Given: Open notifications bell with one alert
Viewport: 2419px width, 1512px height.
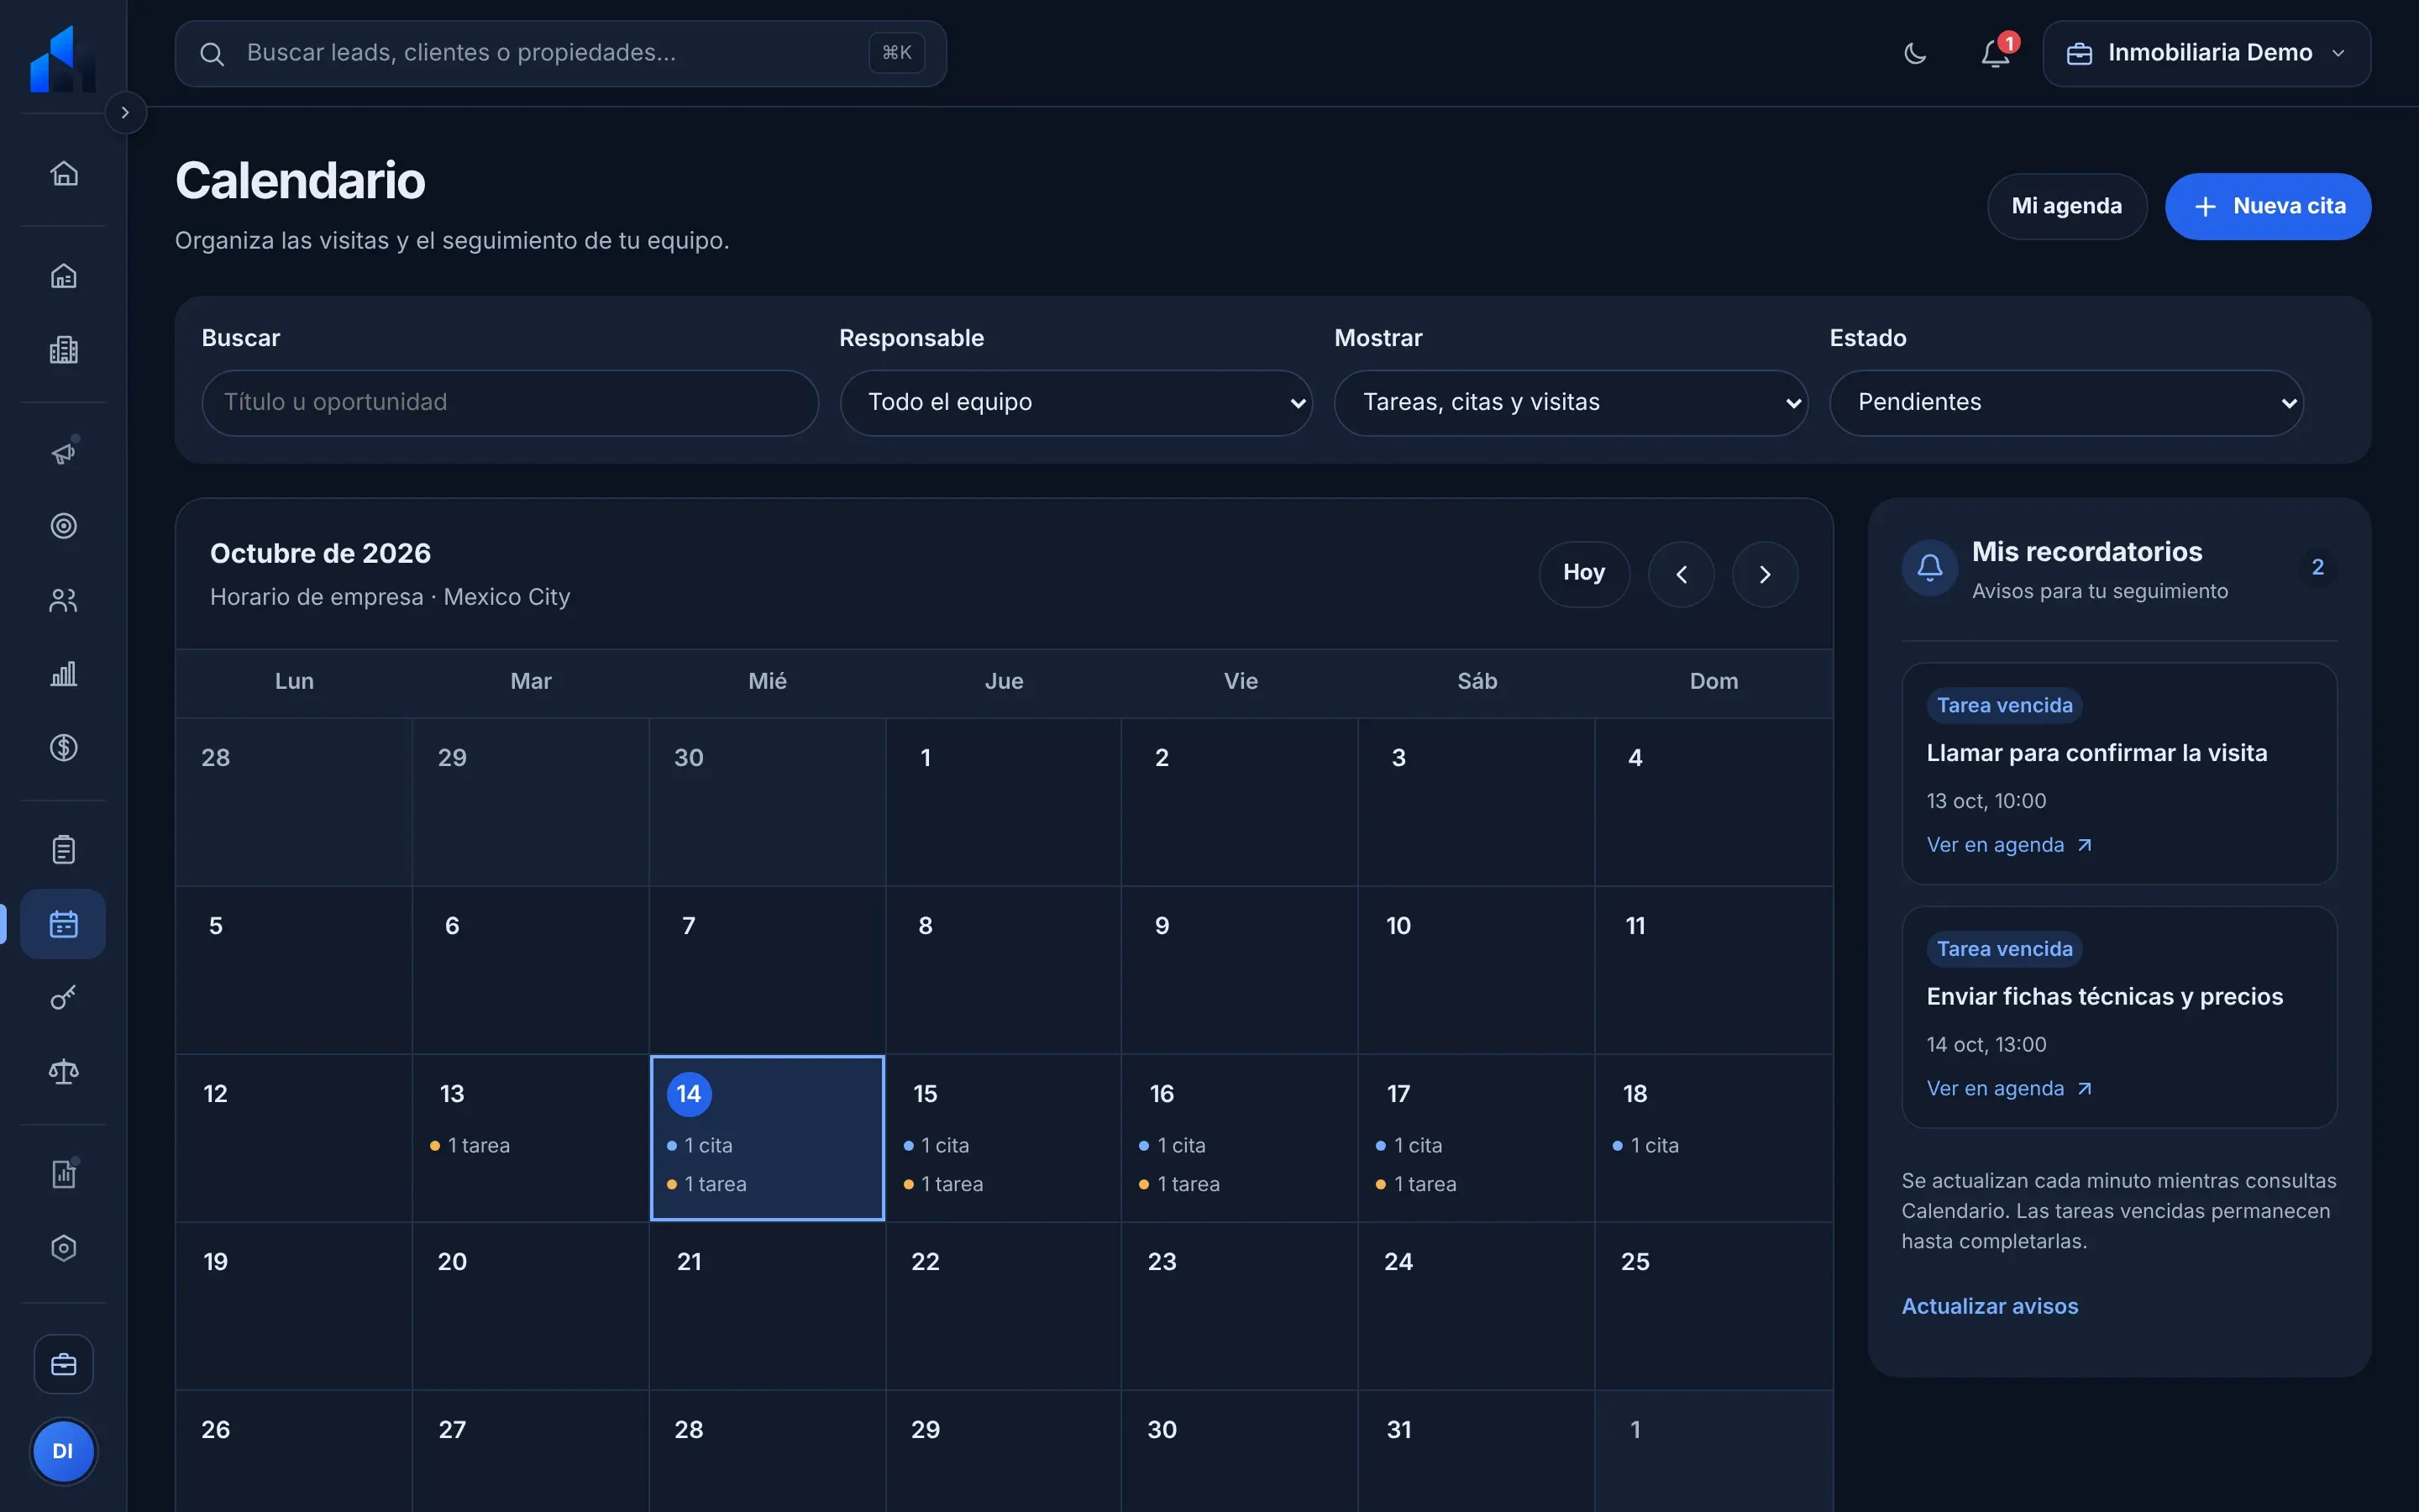Looking at the screenshot, I should 1997,53.
